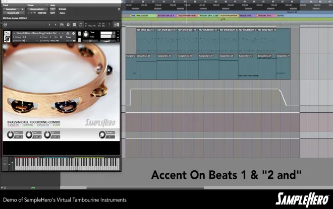Click the Reverb knob
This screenshot has height=209, width=333.
[102, 135]
